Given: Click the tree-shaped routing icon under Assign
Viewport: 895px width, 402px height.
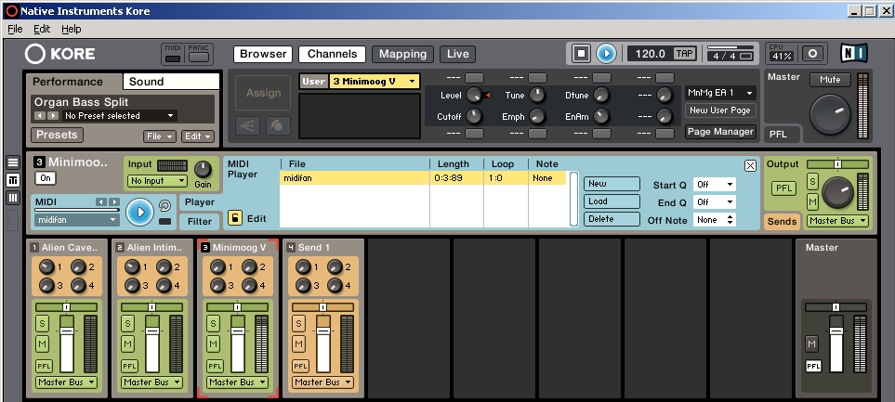Looking at the screenshot, I should (248, 126).
